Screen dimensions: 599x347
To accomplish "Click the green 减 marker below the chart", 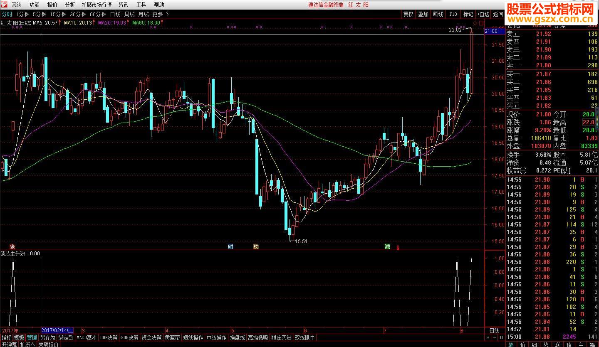I will pyautogui.click(x=387, y=247).
